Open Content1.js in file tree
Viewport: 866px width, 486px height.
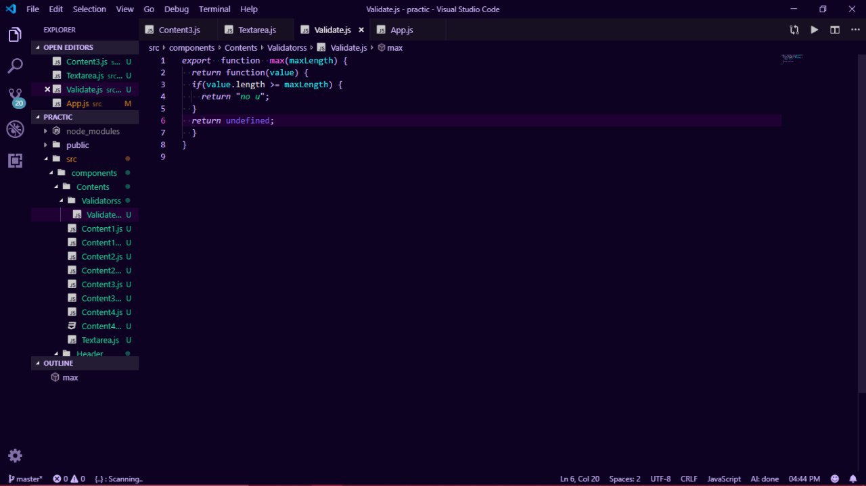(85, 228)
